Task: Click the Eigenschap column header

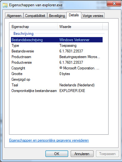Action: 33,27
